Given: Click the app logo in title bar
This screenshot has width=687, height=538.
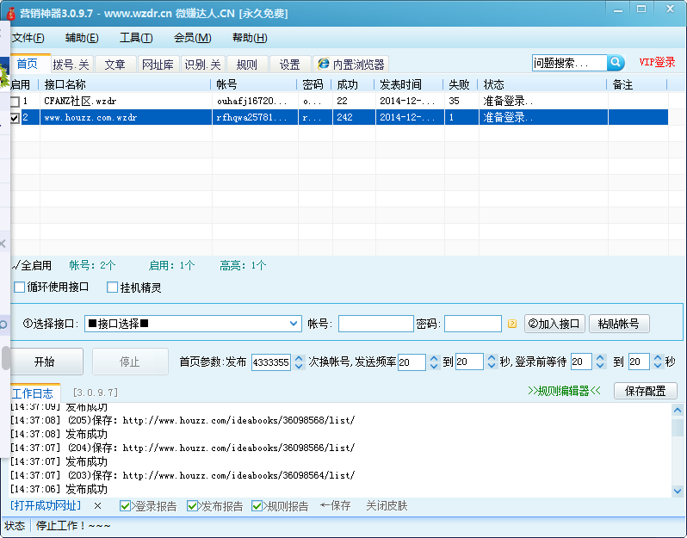Looking at the screenshot, I should pos(10,13).
